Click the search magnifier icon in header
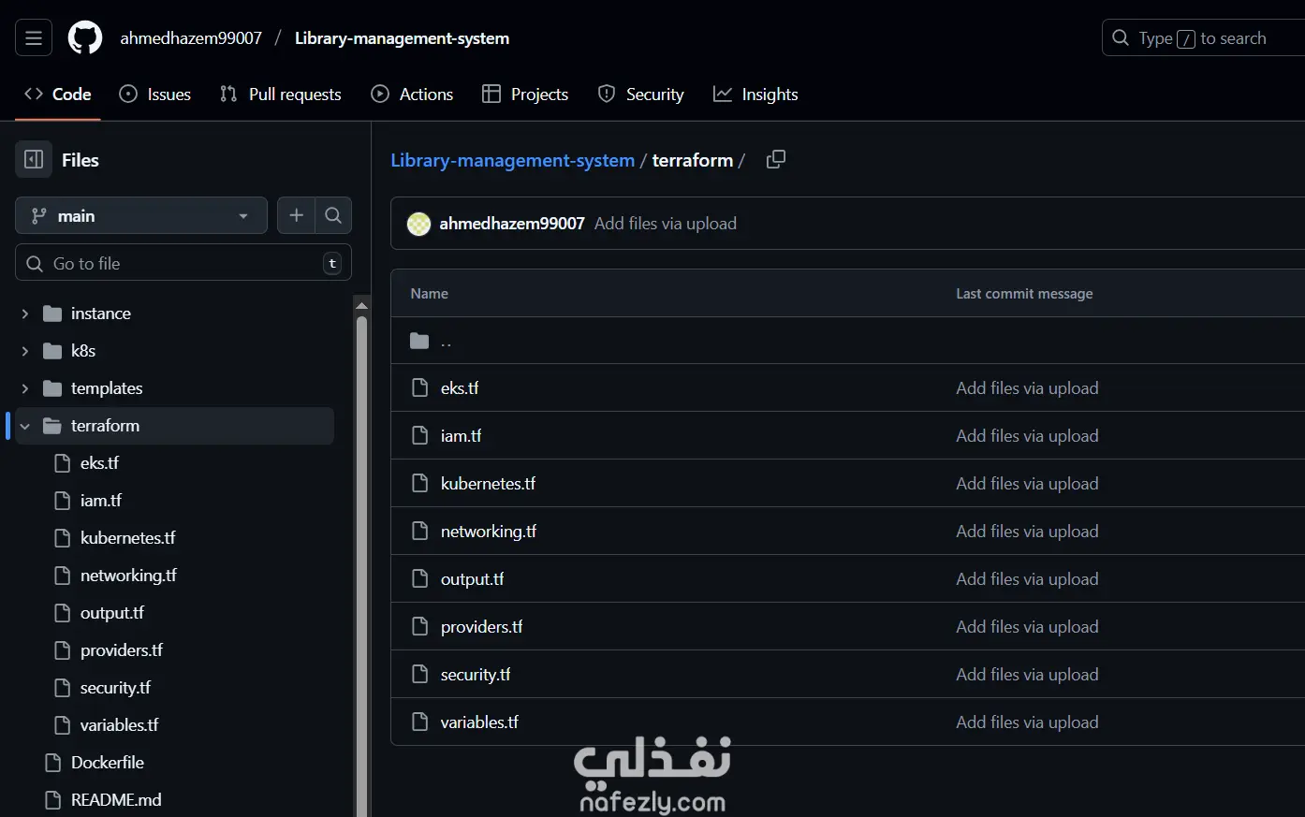 [1121, 38]
